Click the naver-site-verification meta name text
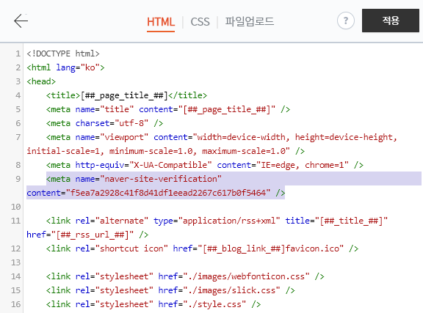This screenshot has height=313, width=423. click(134, 179)
